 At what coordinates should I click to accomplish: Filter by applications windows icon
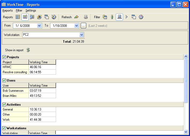pyautogui.click(x=134, y=17)
